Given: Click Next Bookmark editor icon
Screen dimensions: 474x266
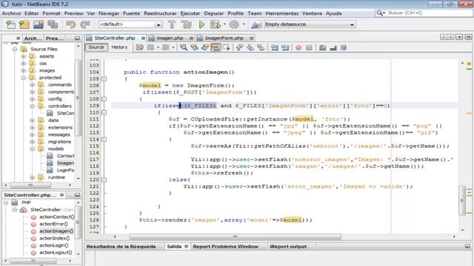Looking at the screenshot, I should [250, 47].
